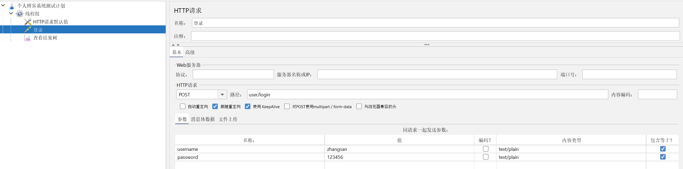Enable the 自动重定向 checkbox
The height and width of the screenshot is (169, 683).
[183, 107]
